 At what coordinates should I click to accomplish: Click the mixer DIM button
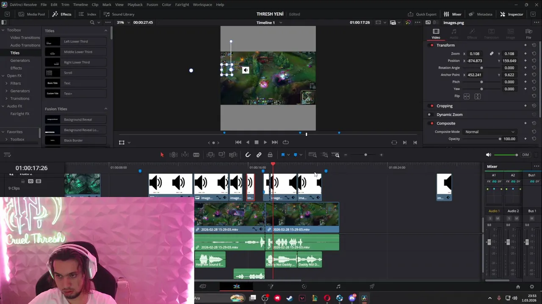pos(525,155)
